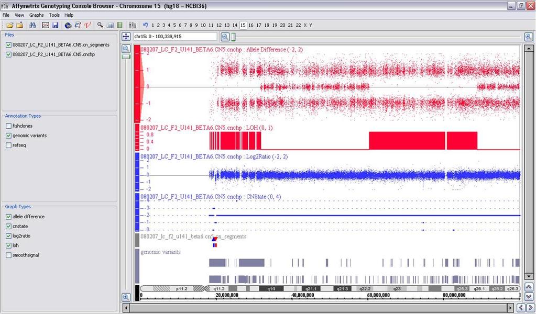Switch to chromosome 22
Image resolution: width=536 pixels, height=314 pixels.
(299, 25)
